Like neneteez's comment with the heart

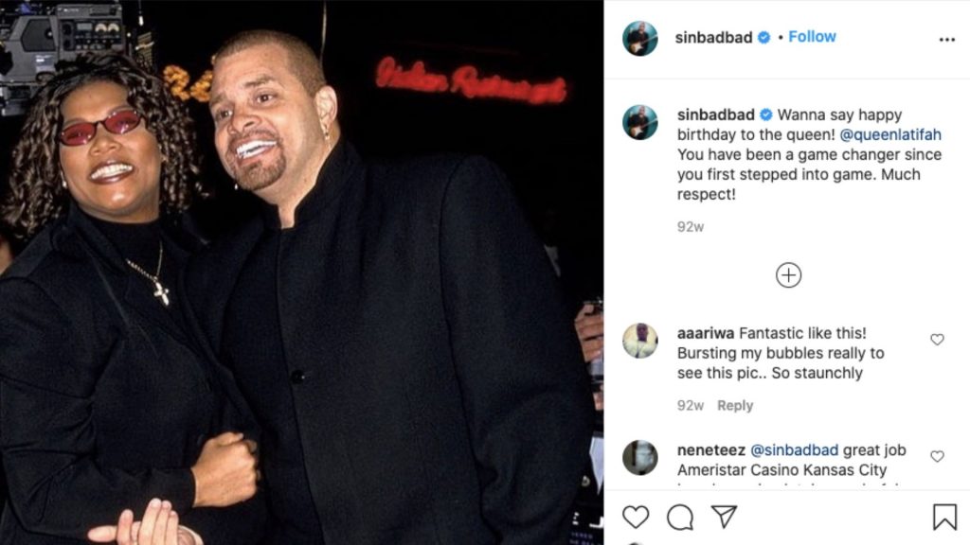(x=937, y=456)
